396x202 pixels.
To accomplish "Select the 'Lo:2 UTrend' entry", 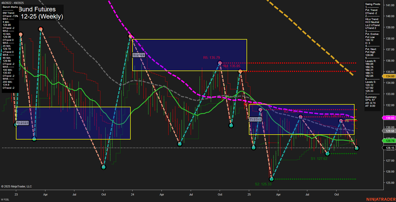I will point(373,25).
